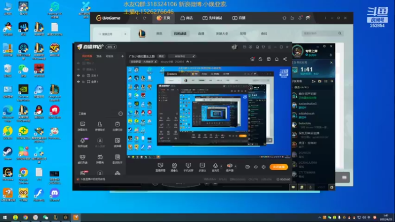Viewport: 395px width, 222px height.
Task: Open the layout icon beside the bell
Action: pyautogui.click(x=269, y=59)
